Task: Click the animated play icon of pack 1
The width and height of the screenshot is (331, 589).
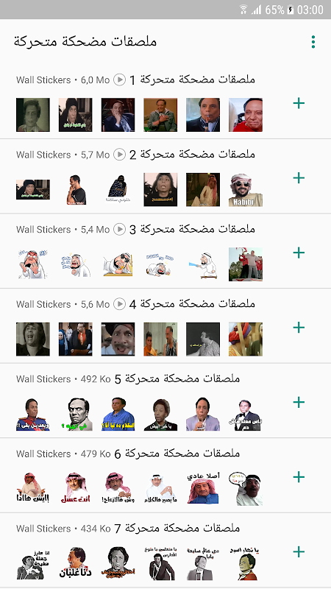Action: tap(119, 80)
